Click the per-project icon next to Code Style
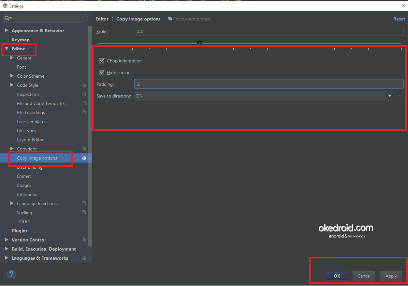 click(x=84, y=85)
